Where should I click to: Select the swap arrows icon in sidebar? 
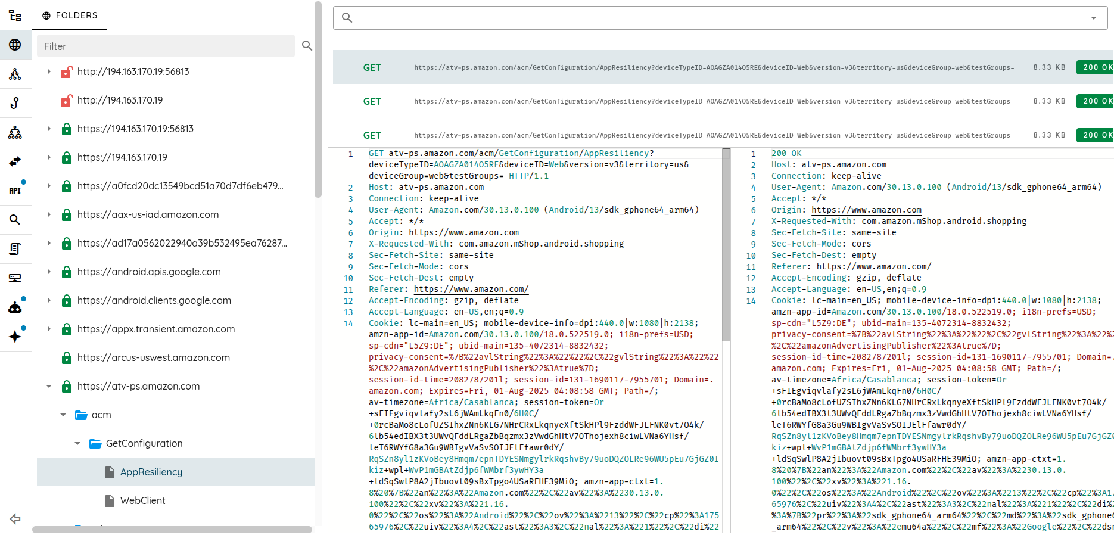click(15, 161)
